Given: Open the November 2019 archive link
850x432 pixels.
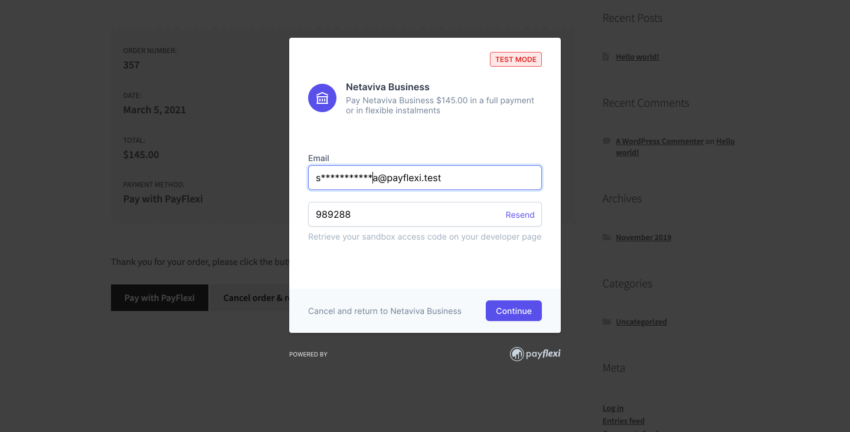Looking at the screenshot, I should click(643, 237).
